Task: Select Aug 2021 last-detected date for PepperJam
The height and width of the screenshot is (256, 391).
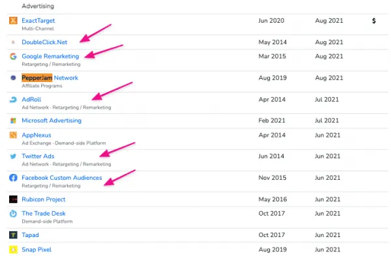Action: pos(329,78)
